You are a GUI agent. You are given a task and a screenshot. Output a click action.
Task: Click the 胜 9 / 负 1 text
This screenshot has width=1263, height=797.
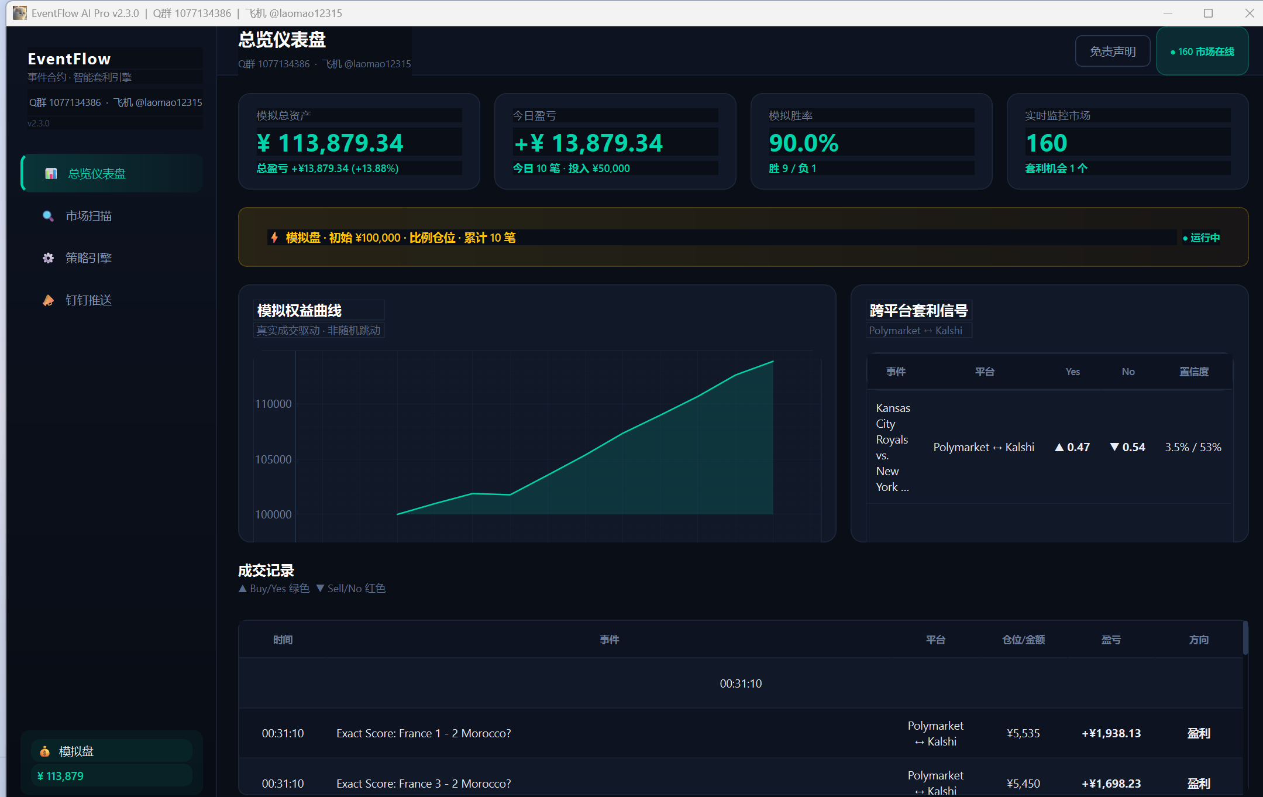792,169
